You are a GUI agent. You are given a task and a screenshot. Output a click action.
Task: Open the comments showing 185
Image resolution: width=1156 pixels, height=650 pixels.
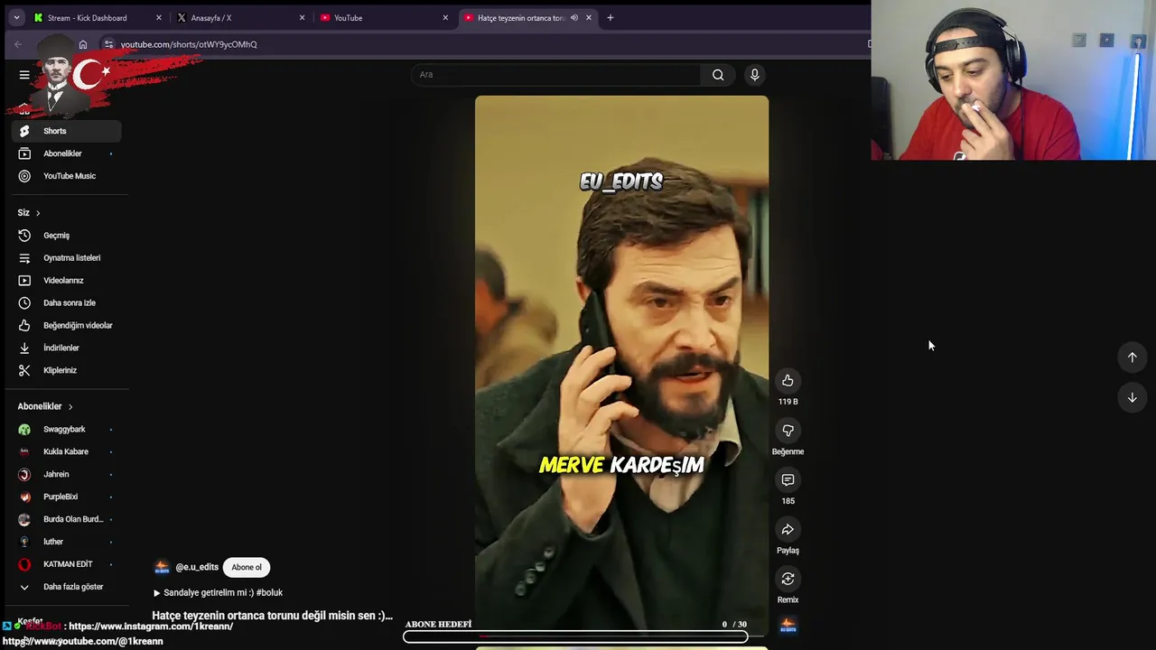pyautogui.click(x=788, y=480)
